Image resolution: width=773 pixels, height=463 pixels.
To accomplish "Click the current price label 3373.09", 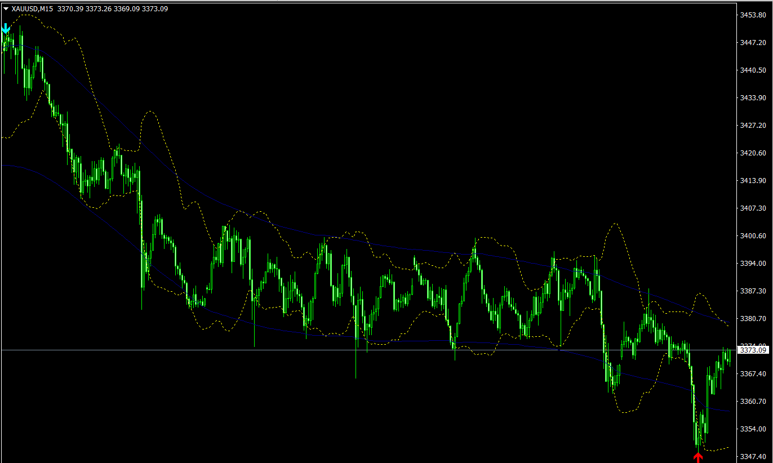I will (753, 350).
